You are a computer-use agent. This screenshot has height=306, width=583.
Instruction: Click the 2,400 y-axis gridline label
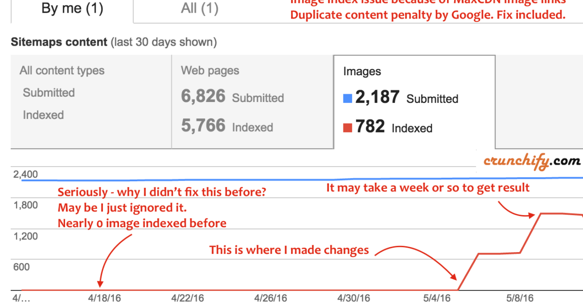tap(25, 174)
